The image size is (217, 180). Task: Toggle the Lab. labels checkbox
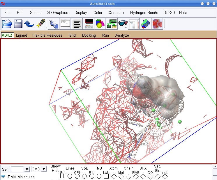point(106,176)
